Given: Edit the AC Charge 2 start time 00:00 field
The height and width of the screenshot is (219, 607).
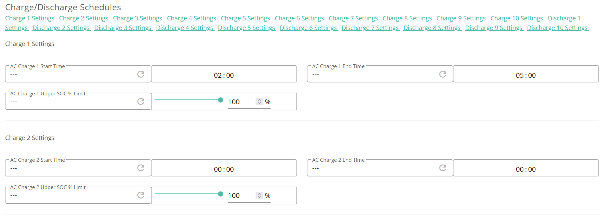Looking at the screenshot, I should [x=224, y=168].
